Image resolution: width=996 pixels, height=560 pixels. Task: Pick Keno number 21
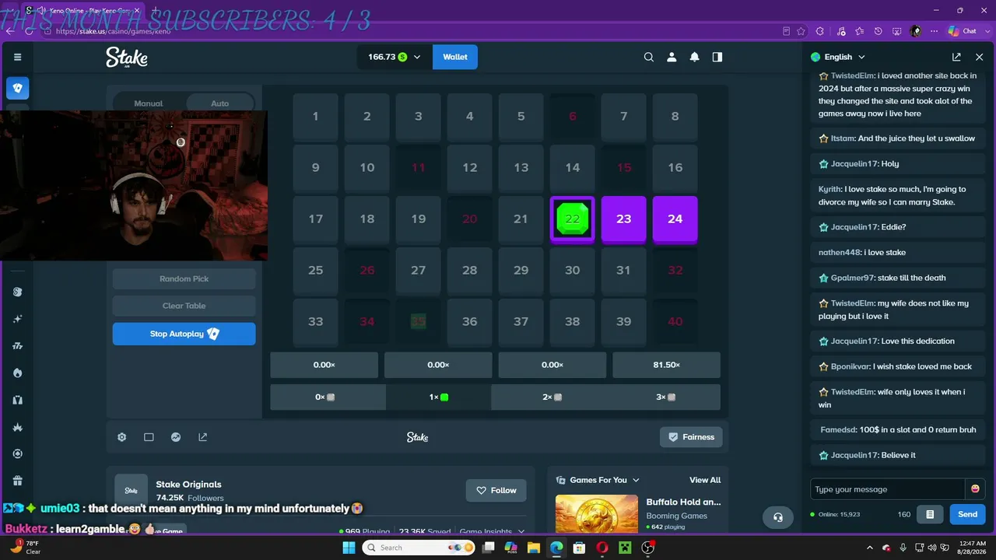click(x=521, y=219)
